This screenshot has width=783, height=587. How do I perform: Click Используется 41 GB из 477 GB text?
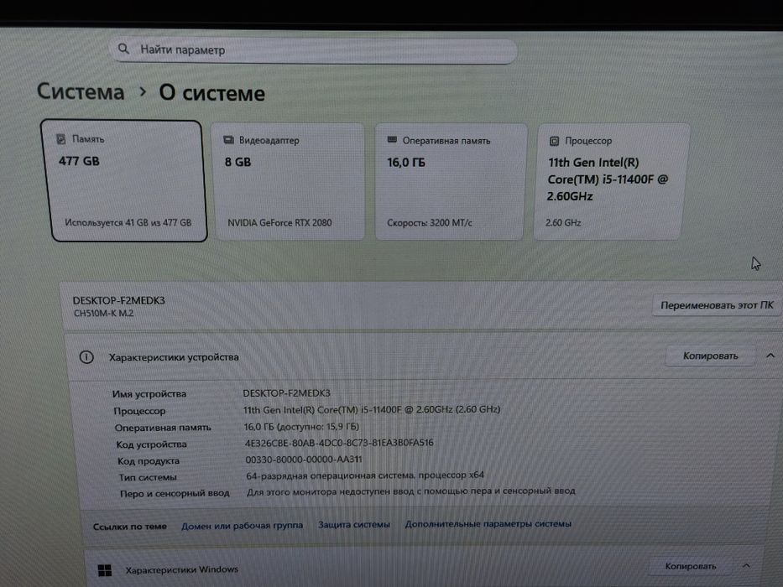pos(128,222)
